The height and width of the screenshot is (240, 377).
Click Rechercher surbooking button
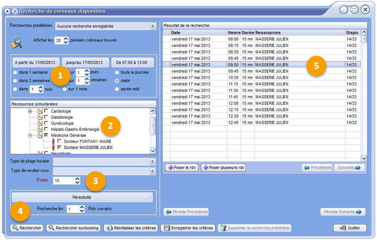(x=74, y=228)
